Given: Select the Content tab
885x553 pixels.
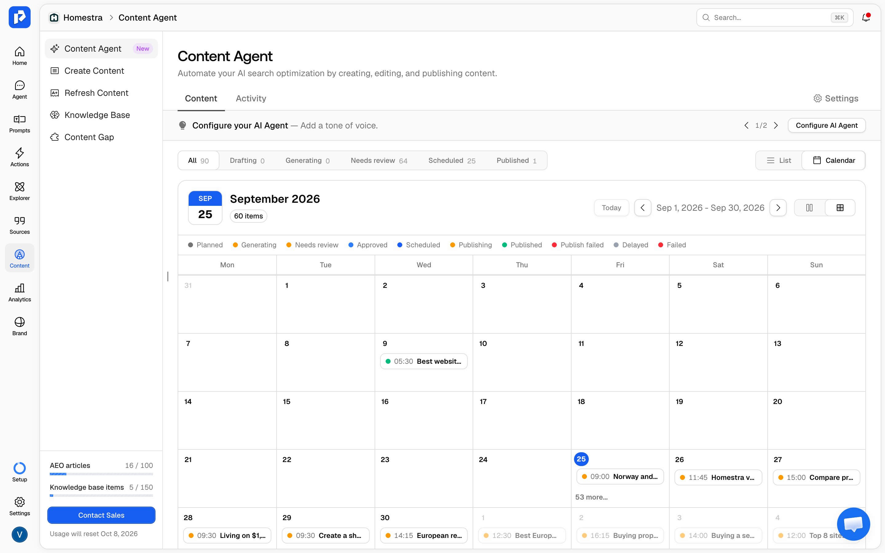Looking at the screenshot, I should 201,98.
